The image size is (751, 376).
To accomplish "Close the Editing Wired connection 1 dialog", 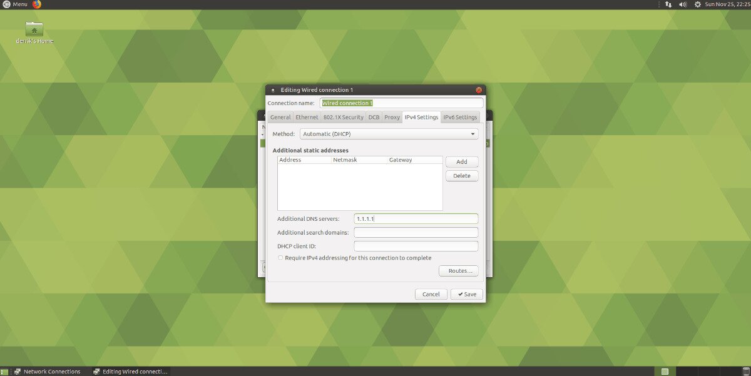I will coord(479,90).
